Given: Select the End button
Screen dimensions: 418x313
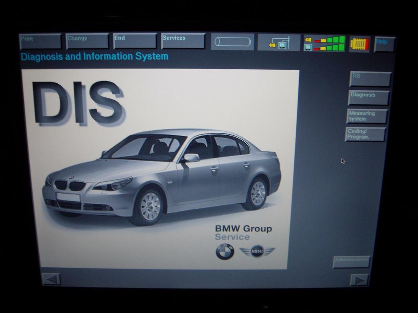Looking at the screenshot, I should (135, 41).
